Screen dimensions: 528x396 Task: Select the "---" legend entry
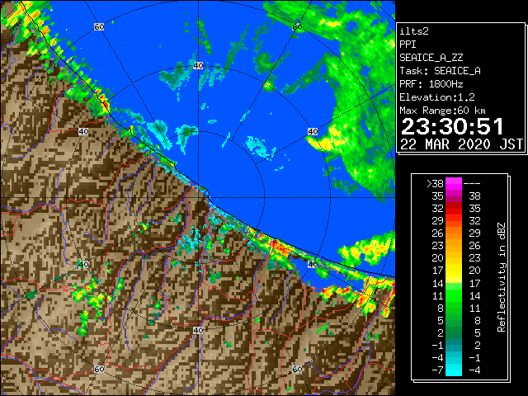point(472,184)
